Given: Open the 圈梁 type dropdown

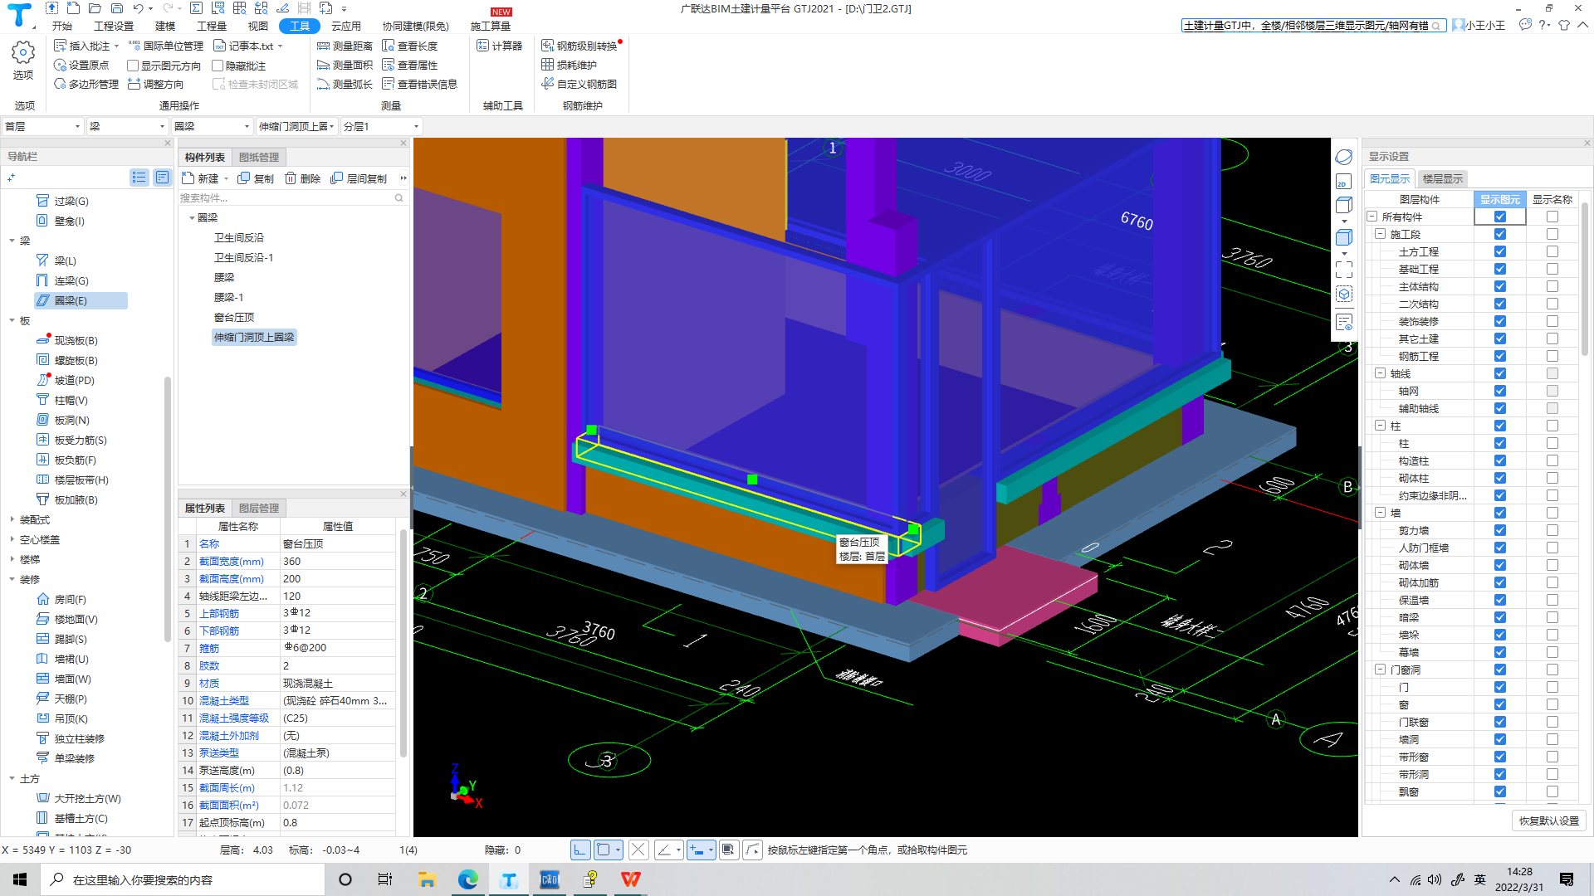Looking at the screenshot, I should point(212,126).
